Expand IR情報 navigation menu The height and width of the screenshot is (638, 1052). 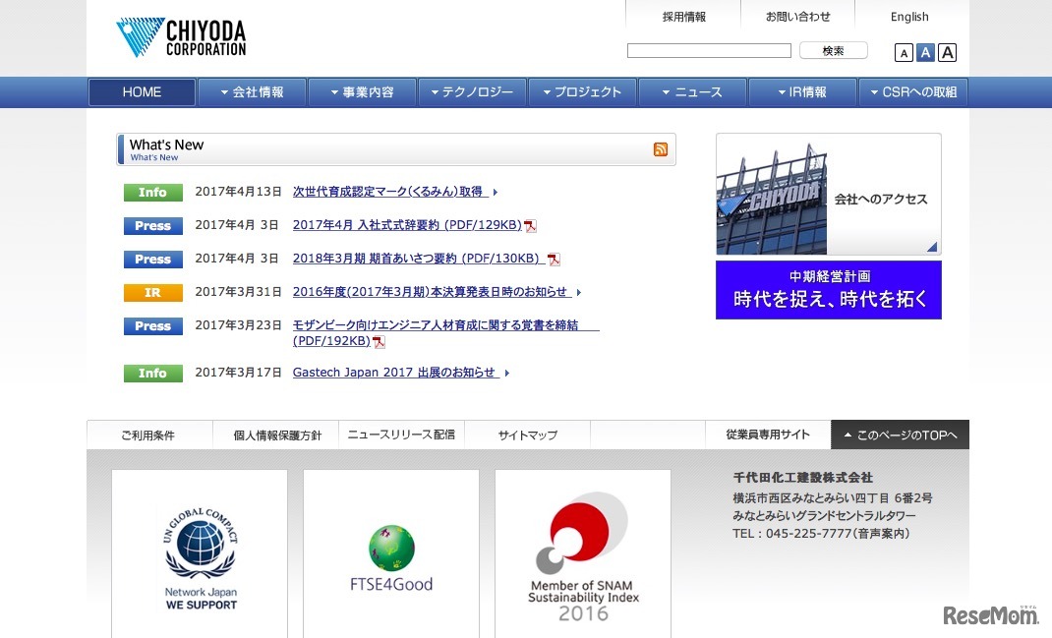point(802,91)
